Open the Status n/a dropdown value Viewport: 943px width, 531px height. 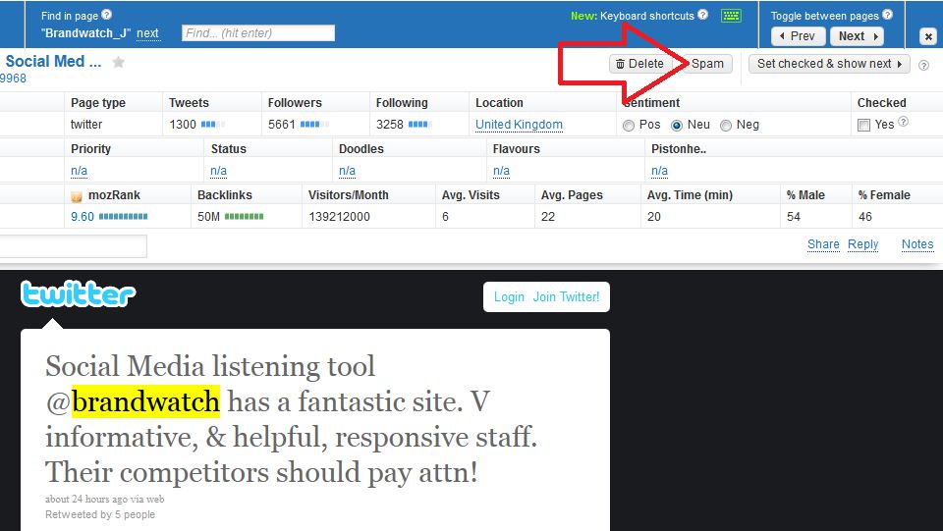(218, 171)
